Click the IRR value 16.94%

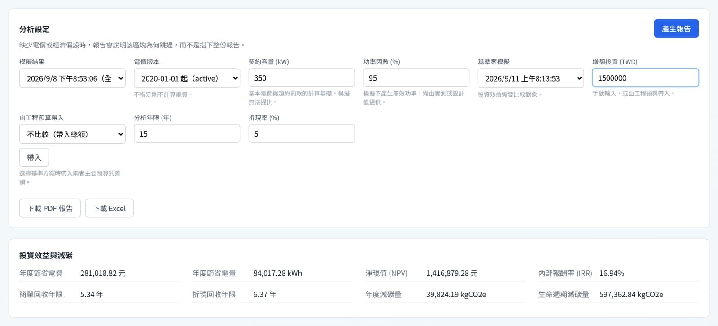point(612,273)
